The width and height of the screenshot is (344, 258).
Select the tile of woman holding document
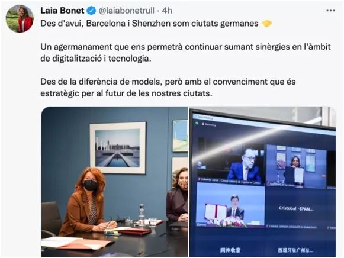(x=296, y=167)
